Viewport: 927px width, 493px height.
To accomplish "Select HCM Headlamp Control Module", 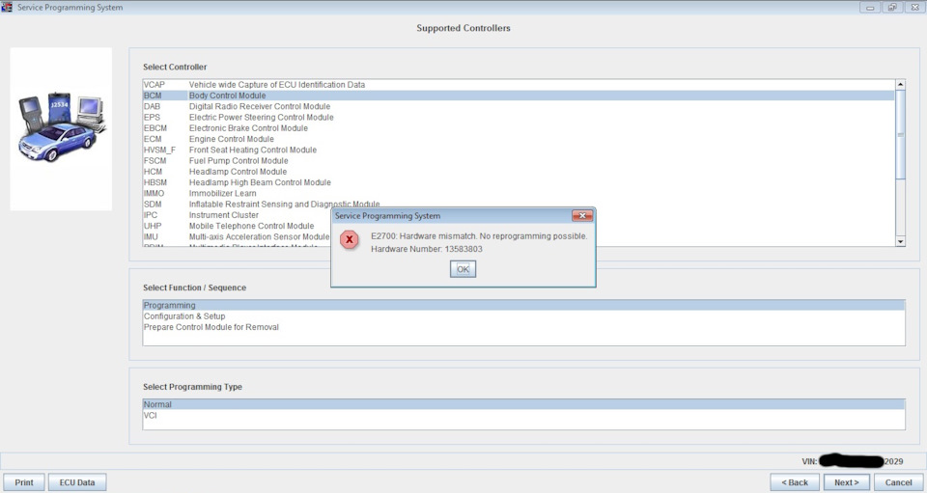I will coord(519,172).
